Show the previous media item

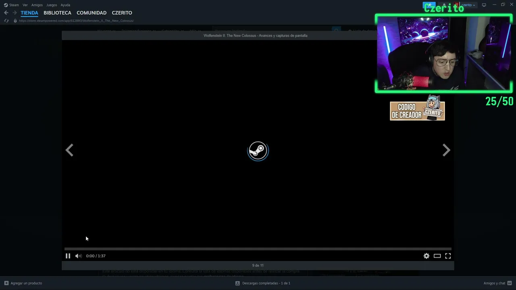click(x=69, y=150)
